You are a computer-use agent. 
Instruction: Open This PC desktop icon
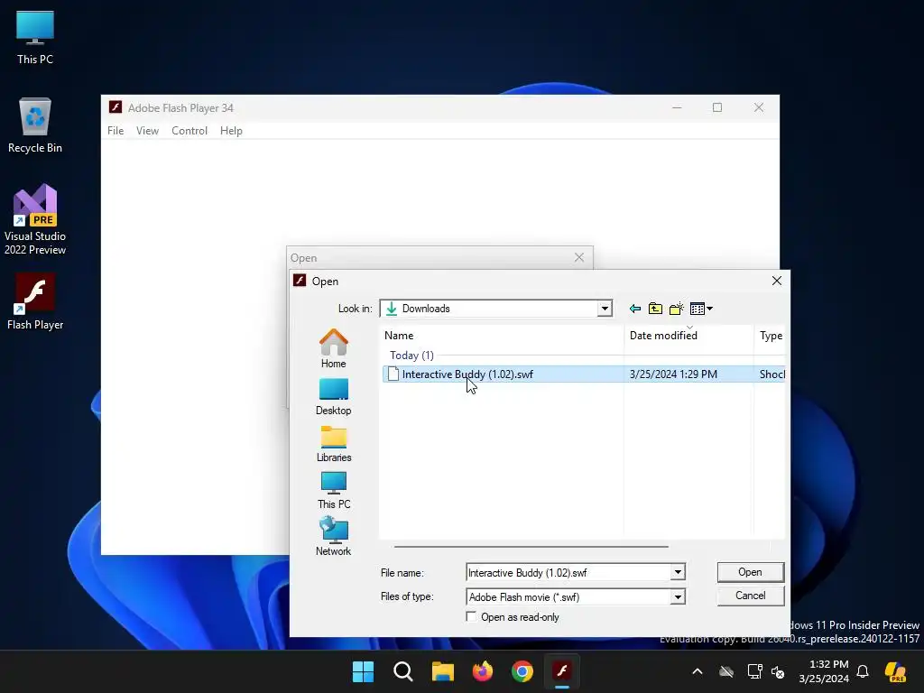[x=35, y=38]
